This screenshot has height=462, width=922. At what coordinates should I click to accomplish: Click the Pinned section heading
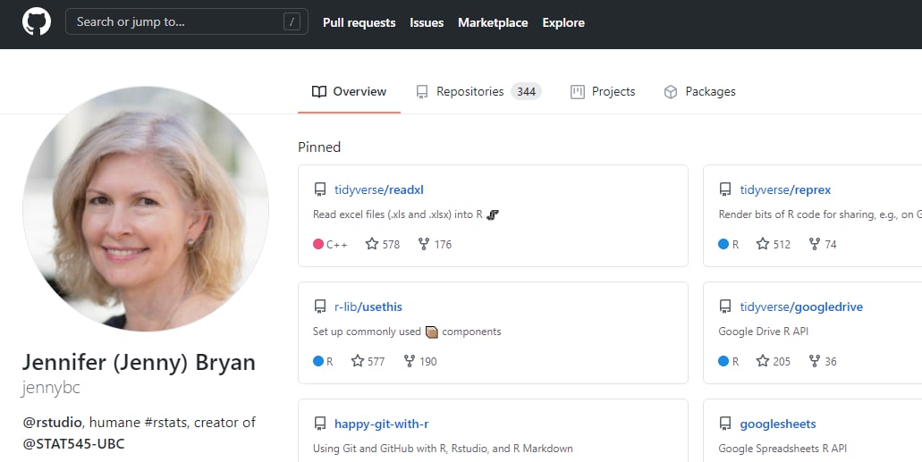click(319, 147)
